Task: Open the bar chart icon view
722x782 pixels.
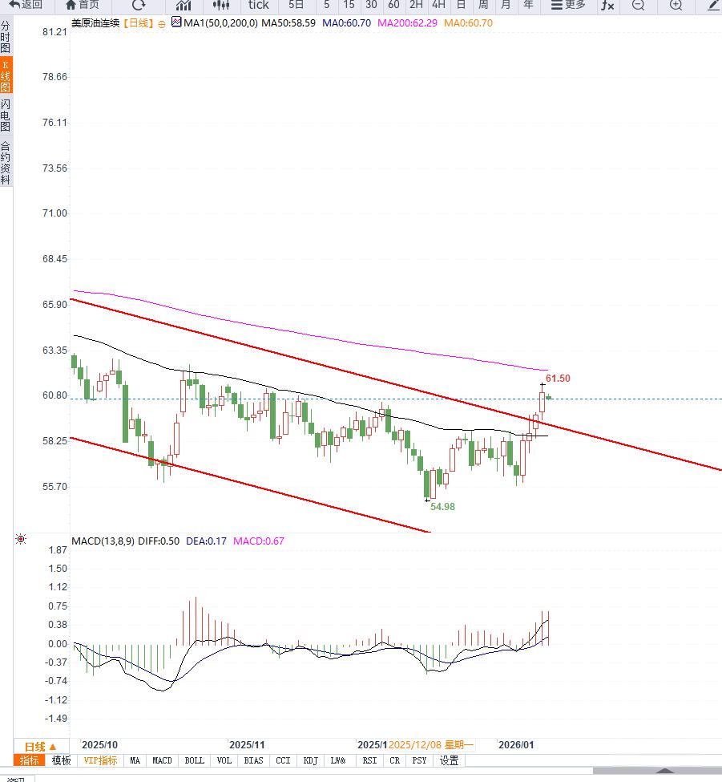Action: point(184,5)
